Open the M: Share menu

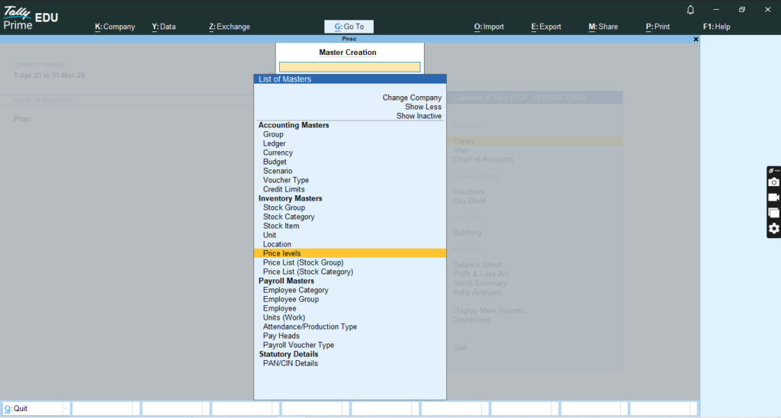point(603,27)
